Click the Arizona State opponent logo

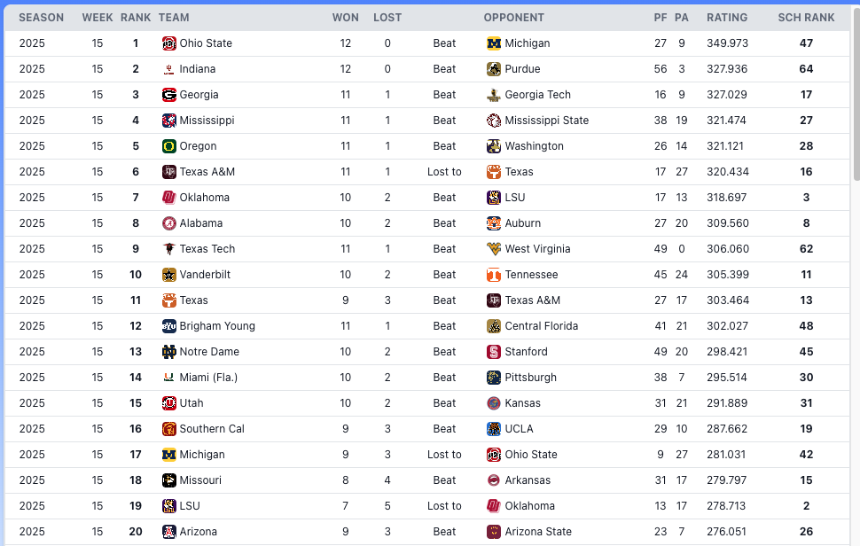(x=494, y=532)
